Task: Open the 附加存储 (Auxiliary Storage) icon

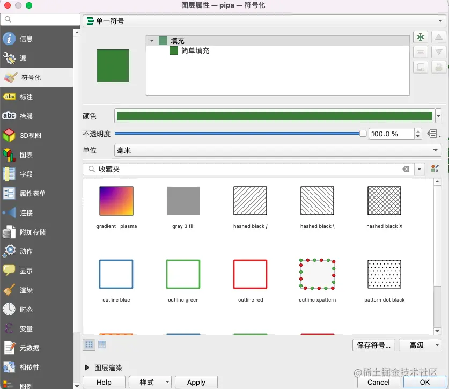Action: point(9,232)
